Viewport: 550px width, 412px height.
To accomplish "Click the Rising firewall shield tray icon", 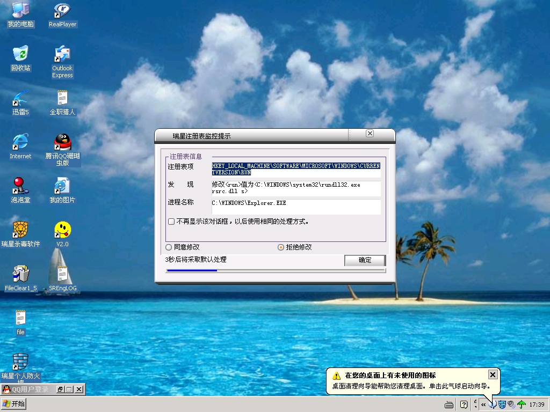I will coord(502,404).
